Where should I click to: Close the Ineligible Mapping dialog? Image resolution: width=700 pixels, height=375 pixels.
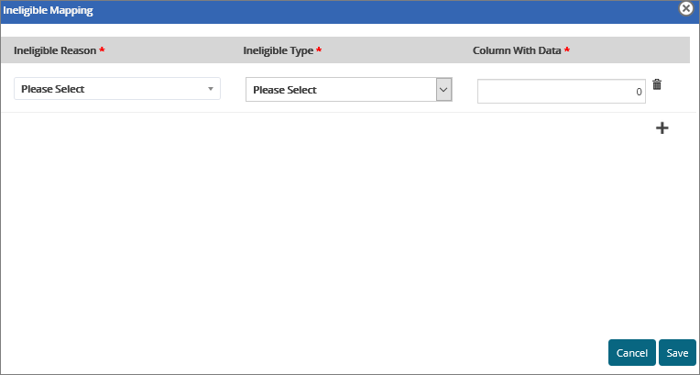point(684,8)
